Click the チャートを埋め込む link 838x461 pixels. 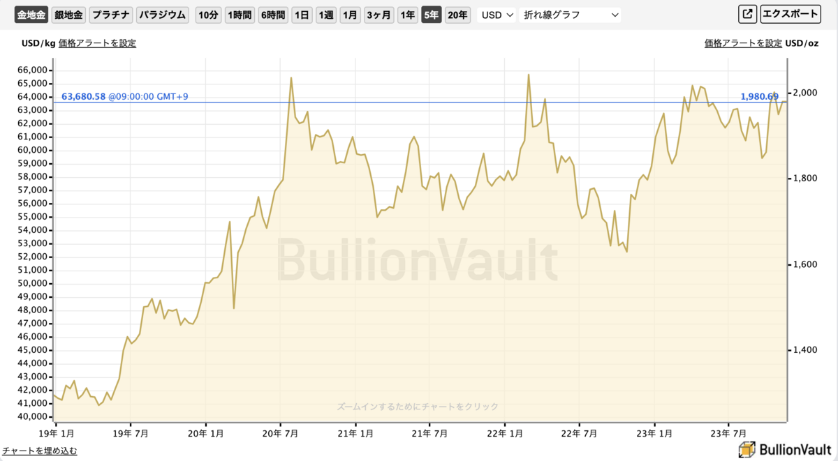pos(40,451)
